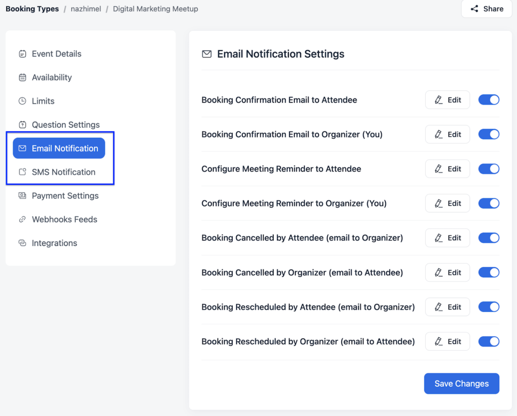Image resolution: width=517 pixels, height=416 pixels.
Task: Toggle off Configure Meeting Reminder to Attendee
Action: [x=489, y=169]
